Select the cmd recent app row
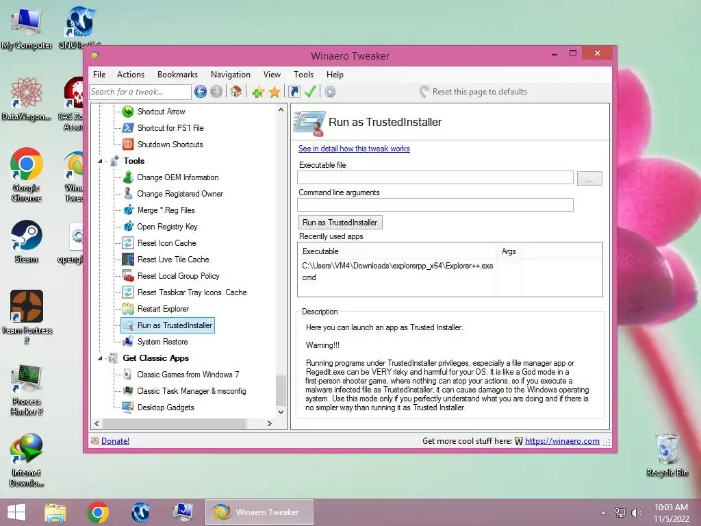Screen dimensions: 701x526 309,277
